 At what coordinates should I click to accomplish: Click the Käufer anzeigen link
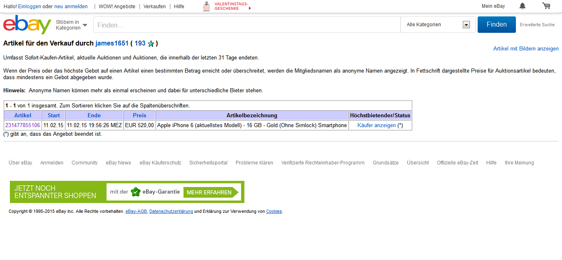click(376, 125)
